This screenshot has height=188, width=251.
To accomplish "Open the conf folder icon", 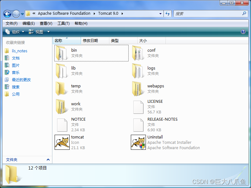I will pyautogui.click(x=138, y=53).
